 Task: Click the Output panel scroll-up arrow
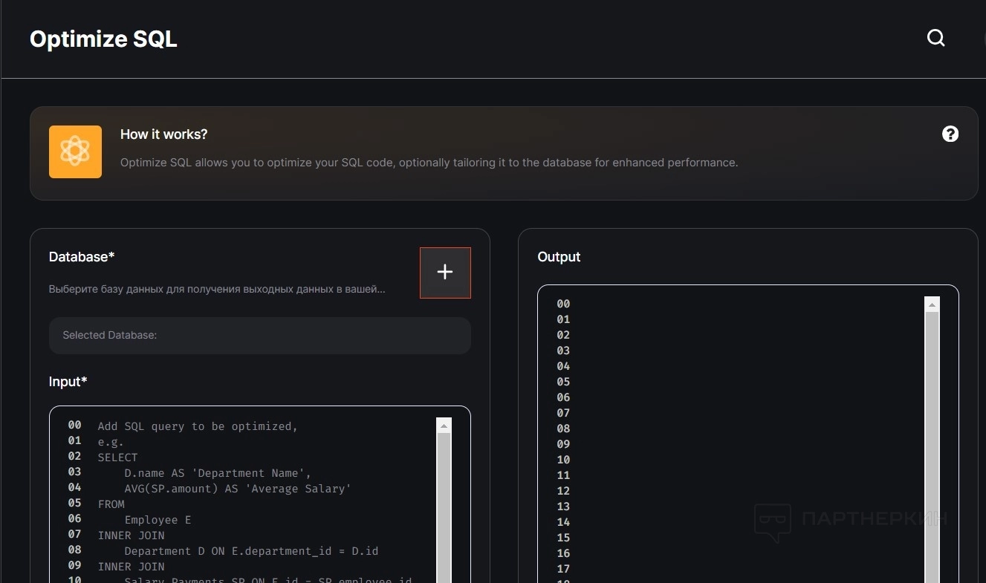click(x=932, y=304)
